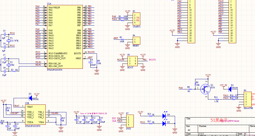
Task: Click the C14 1uF capacitor
Action: click(x=8, y=126)
